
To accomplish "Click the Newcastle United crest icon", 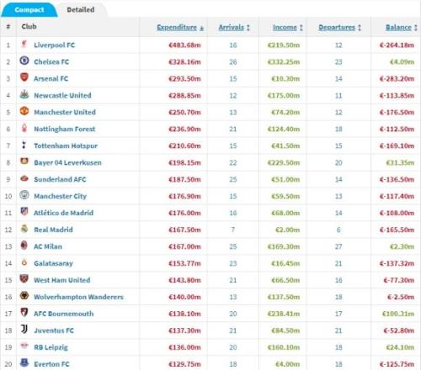I will point(24,94).
